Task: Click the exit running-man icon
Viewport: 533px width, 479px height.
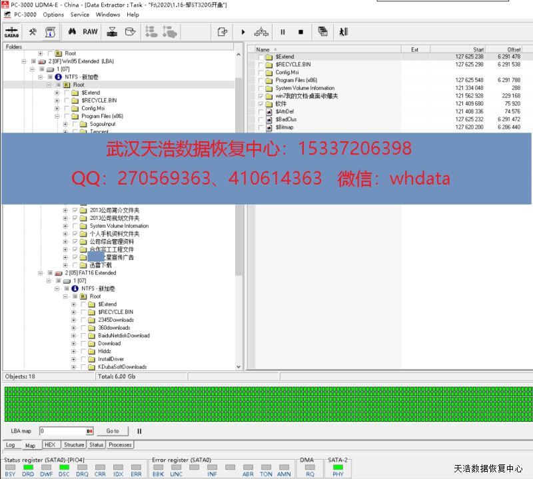Action: point(343,31)
